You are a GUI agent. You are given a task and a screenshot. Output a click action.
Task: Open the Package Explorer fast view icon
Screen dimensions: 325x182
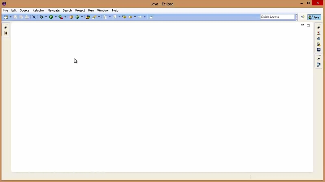coord(5,33)
